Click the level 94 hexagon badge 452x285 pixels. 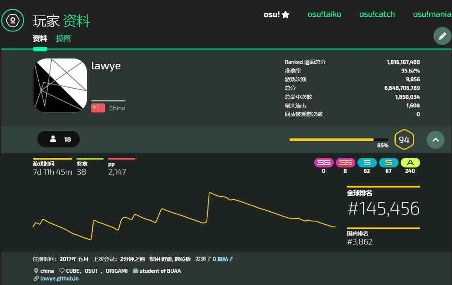(x=404, y=140)
